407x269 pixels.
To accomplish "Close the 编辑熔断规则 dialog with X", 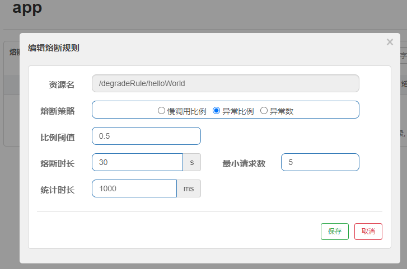I will 390,42.
